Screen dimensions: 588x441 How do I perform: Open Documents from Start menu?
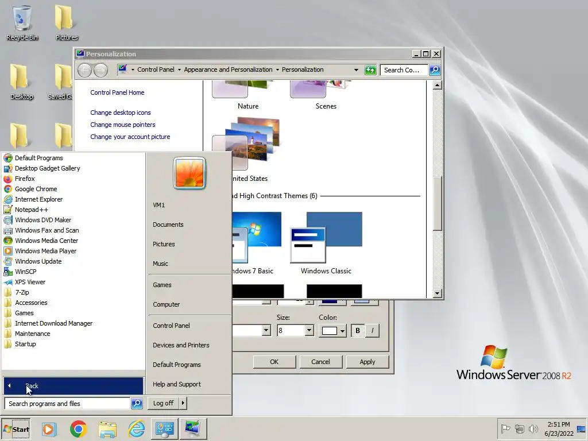(168, 225)
